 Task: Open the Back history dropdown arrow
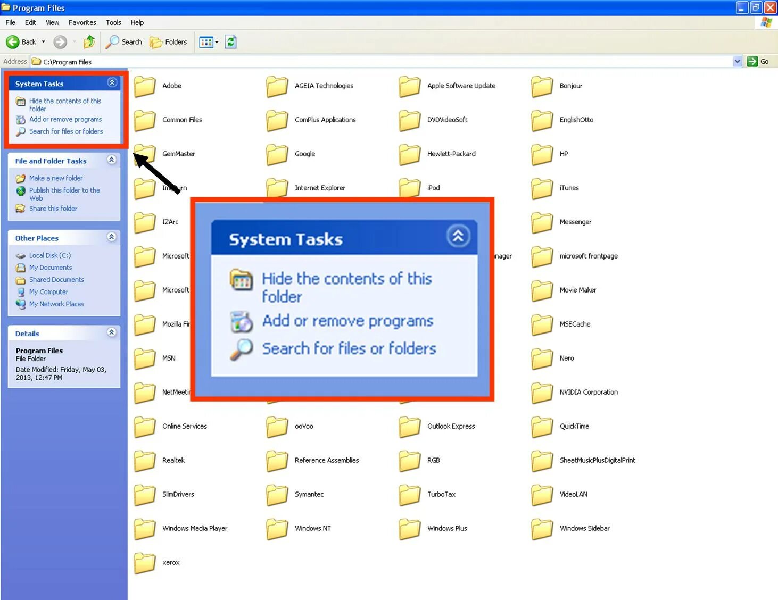point(44,42)
